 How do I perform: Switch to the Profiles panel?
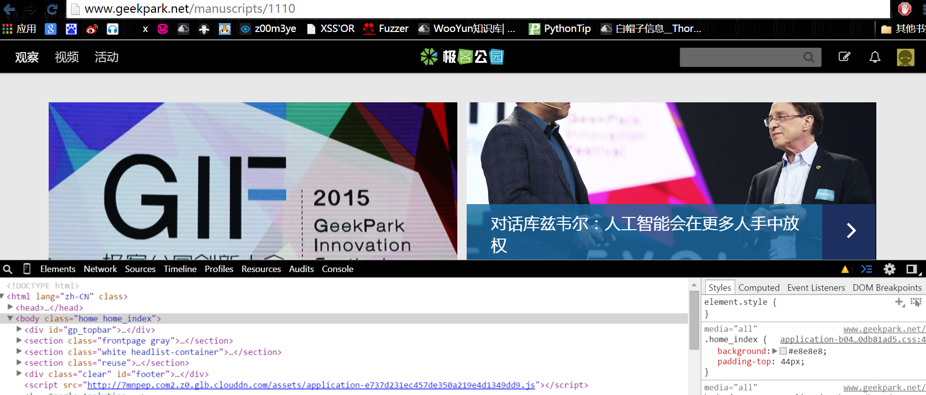(x=219, y=269)
